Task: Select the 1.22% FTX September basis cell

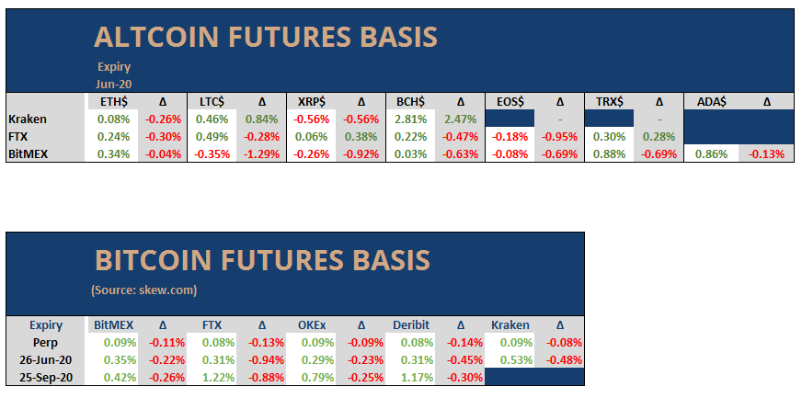Action: (212, 376)
